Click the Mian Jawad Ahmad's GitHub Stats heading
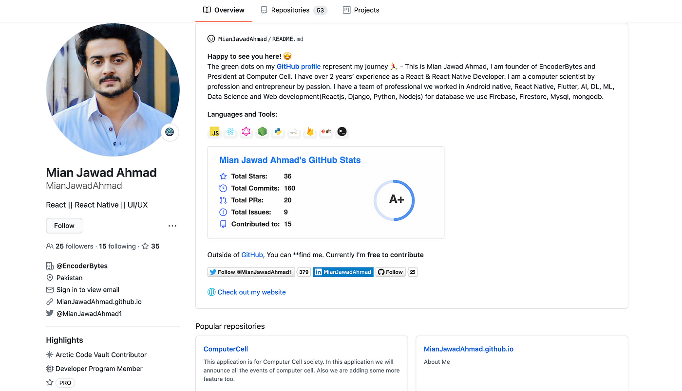 click(x=290, y=160)
